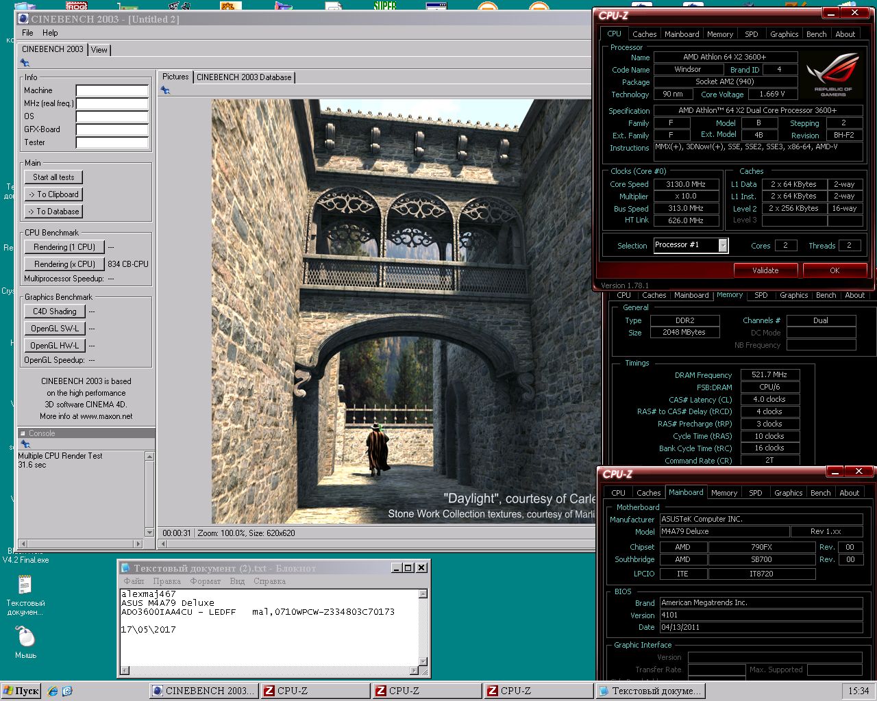Click the pin icon in Console panel
877x701 pixels.
pos(25,444)
